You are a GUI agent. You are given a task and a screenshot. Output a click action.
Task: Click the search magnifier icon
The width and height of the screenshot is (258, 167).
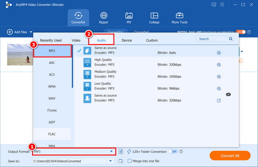tap(230, 39)
